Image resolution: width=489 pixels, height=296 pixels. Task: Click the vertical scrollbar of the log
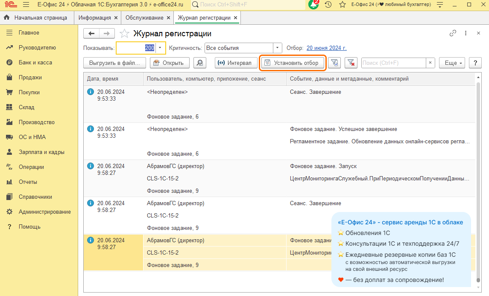click(478, 182)
